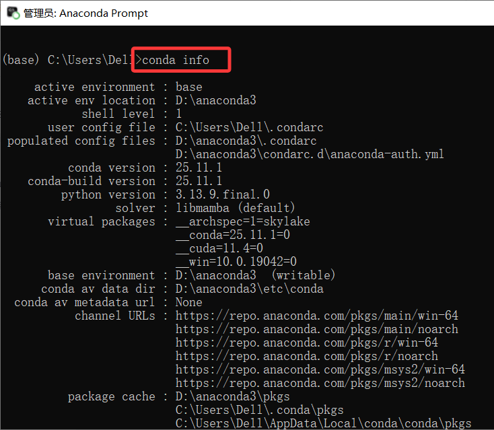Click the 'channel URLs' label

point(115,316)
